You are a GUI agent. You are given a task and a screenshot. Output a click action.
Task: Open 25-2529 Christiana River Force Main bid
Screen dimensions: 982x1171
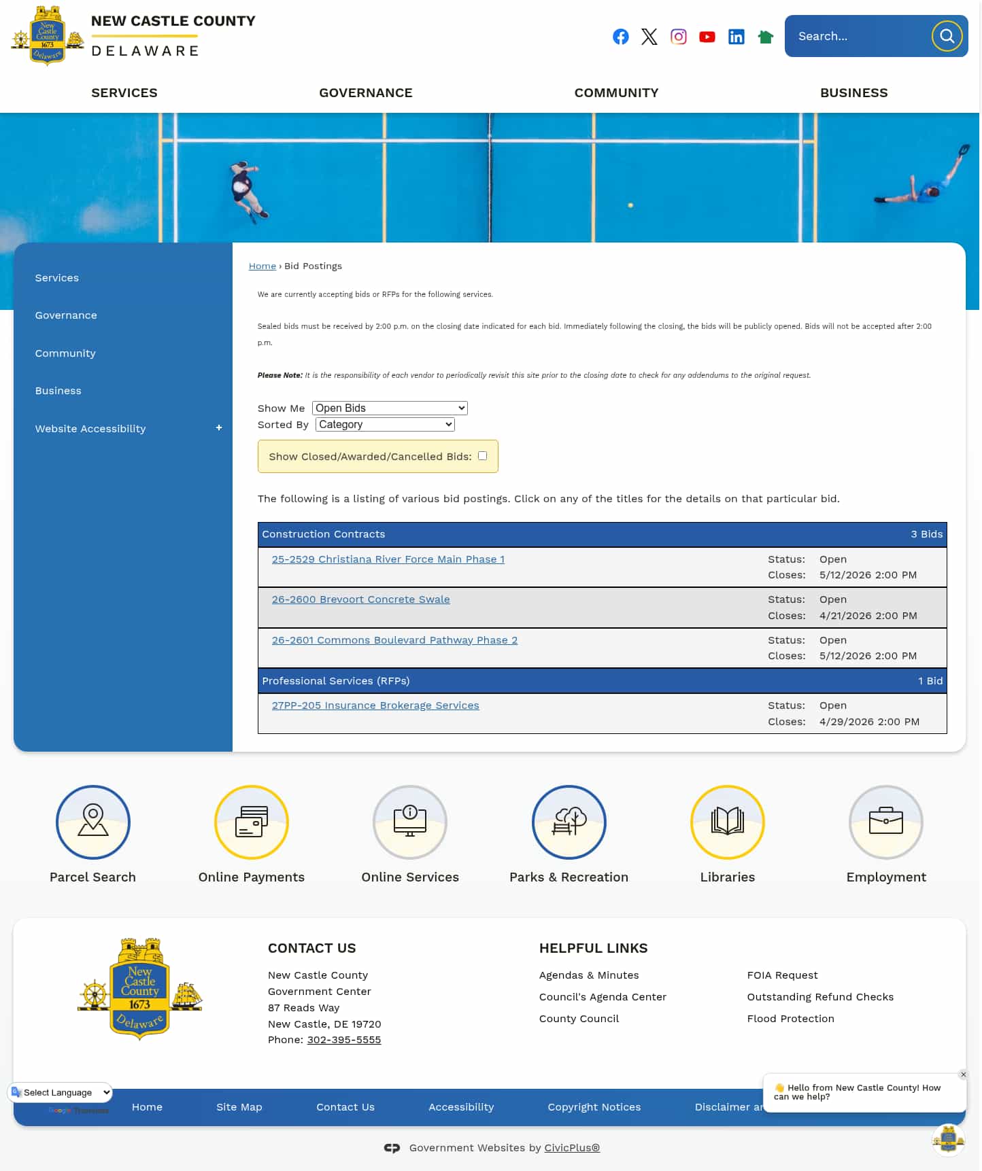pos(388,559)
